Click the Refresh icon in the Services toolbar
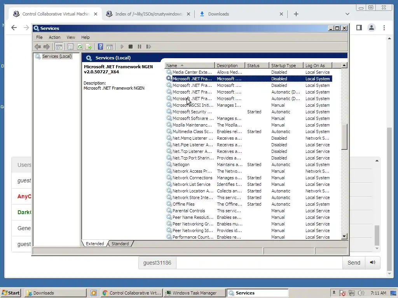This screenshot has height=298, width=398. tap(80, 47)
